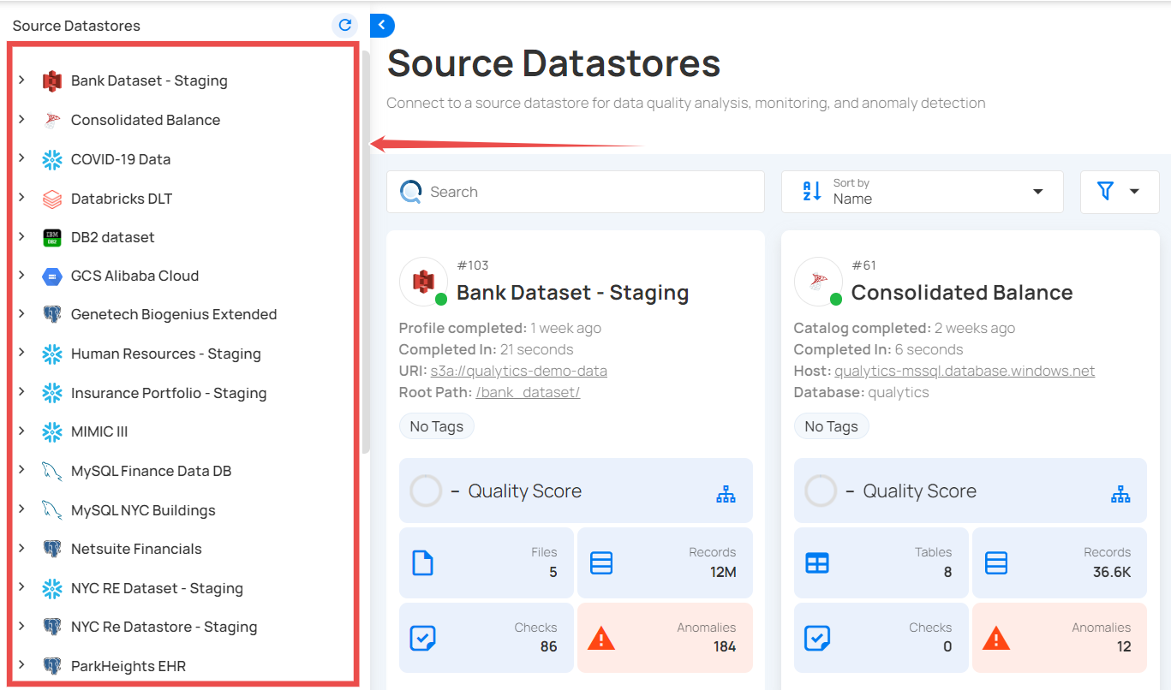Click the Bank Dataset card avatar icon

click(x=423, y=281)
